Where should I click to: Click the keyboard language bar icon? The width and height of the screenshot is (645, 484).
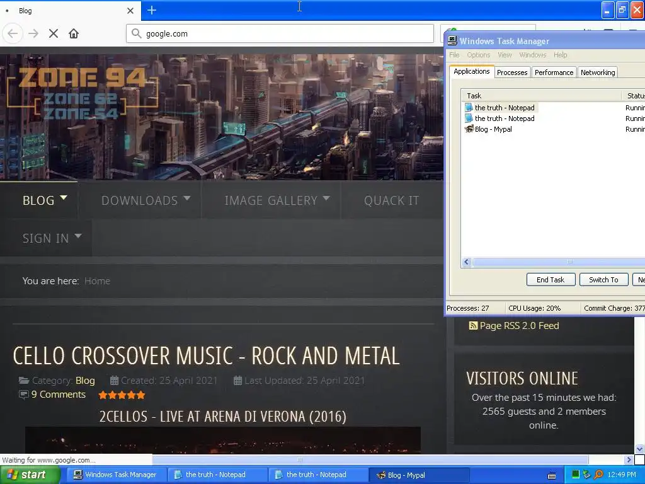pos(552,475)
